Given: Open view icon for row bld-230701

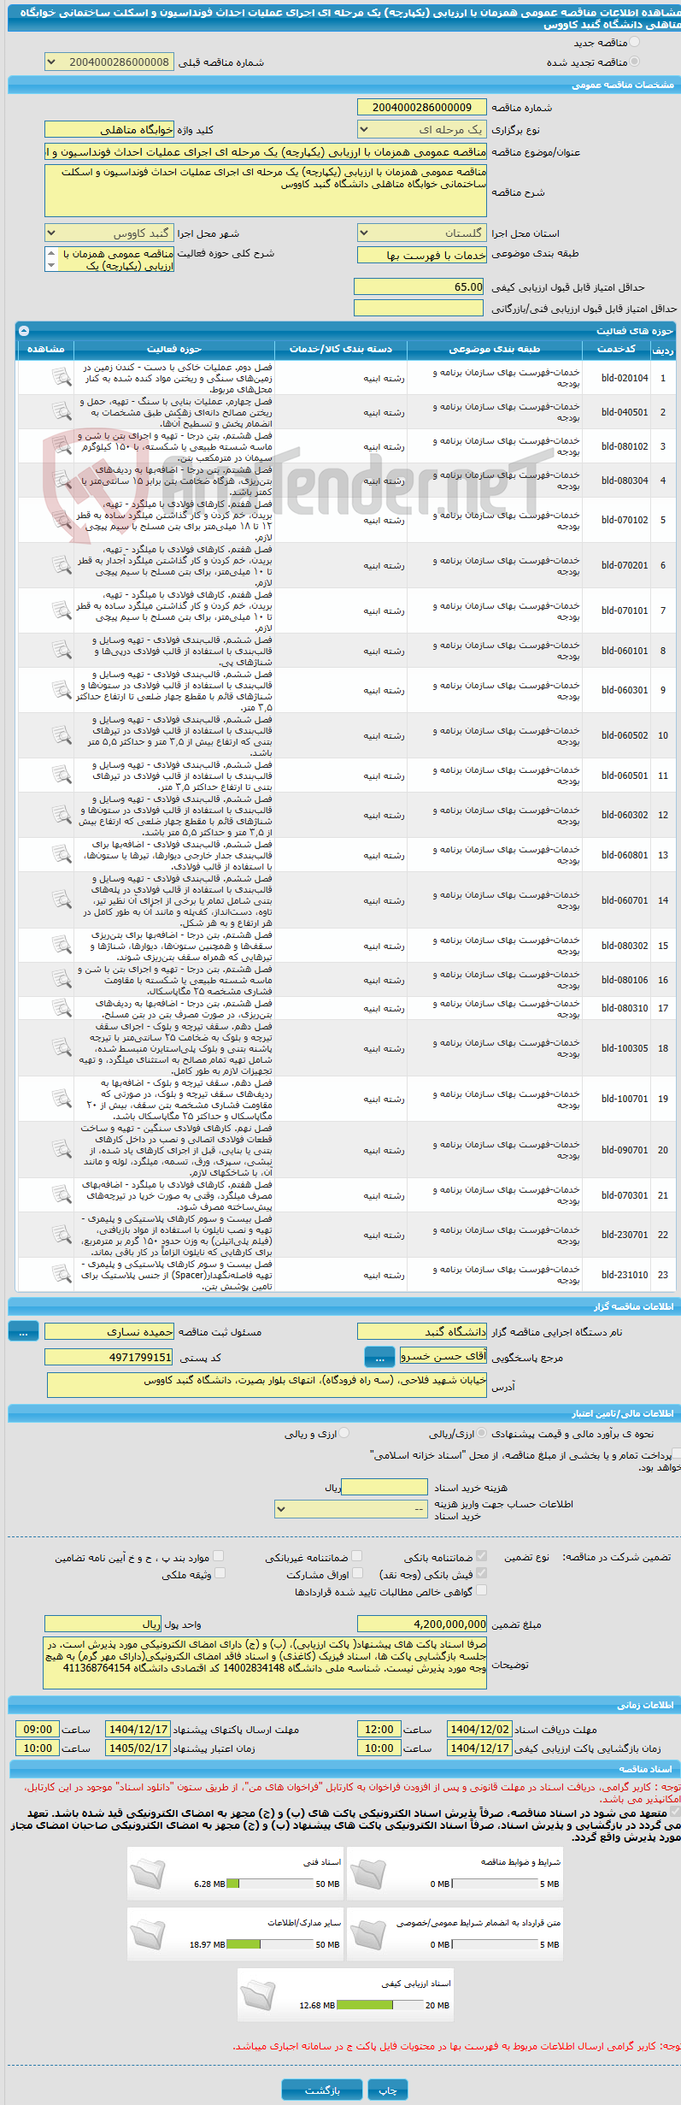Looking at the screenshot, I should [x=62, y=1235].
